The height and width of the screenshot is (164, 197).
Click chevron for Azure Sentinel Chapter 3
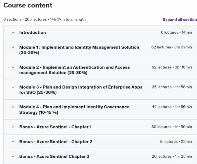13,156
